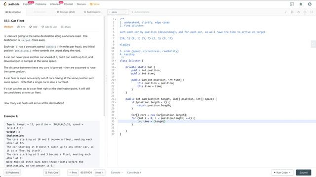Screen dimensions: 316x177
Task: Open the notifications bell
Action: (301, 4)
